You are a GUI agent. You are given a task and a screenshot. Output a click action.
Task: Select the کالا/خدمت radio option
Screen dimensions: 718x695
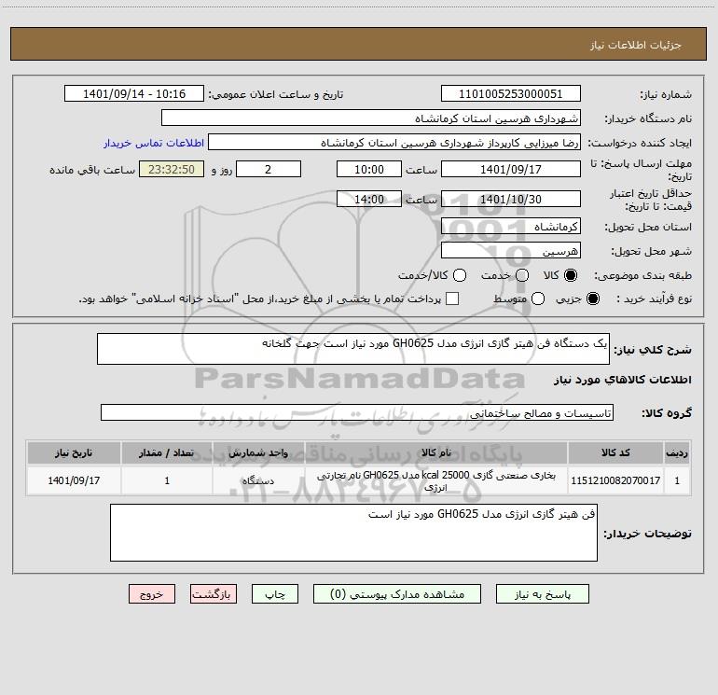(460, 275)
